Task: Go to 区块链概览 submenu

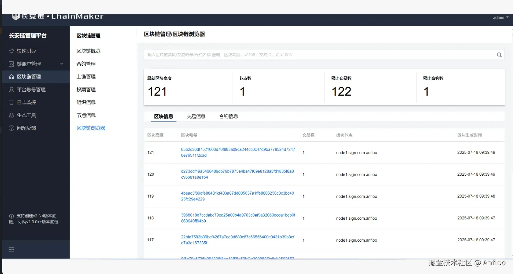Action: [x=88, y=51]
